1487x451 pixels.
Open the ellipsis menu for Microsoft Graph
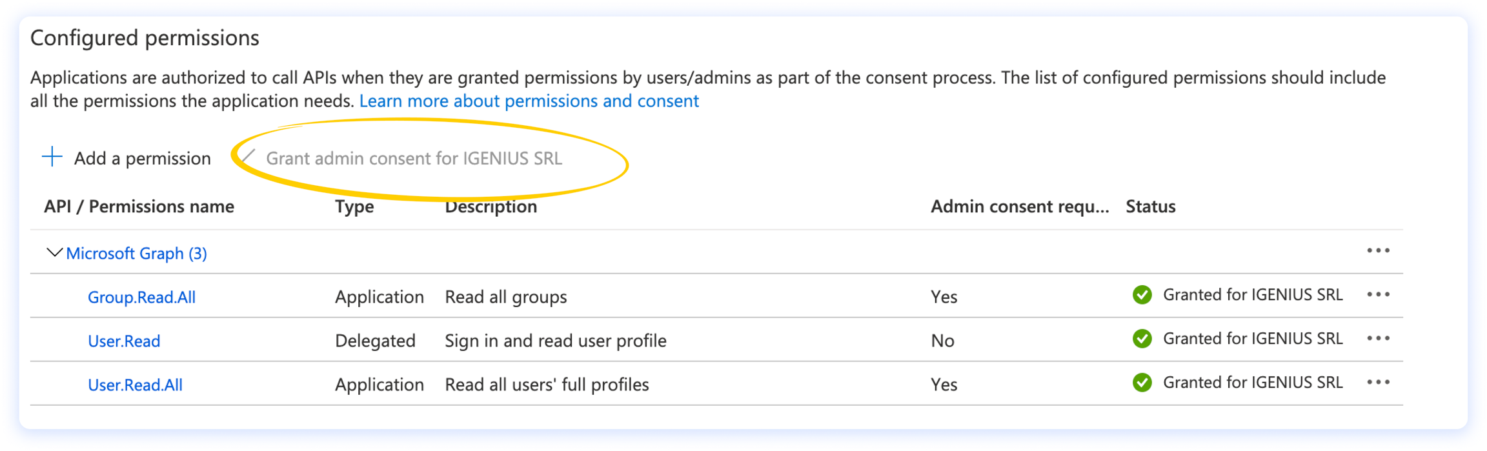point(1378,251)
